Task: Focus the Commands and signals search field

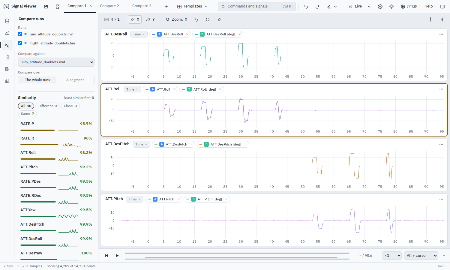Action: 257,6
